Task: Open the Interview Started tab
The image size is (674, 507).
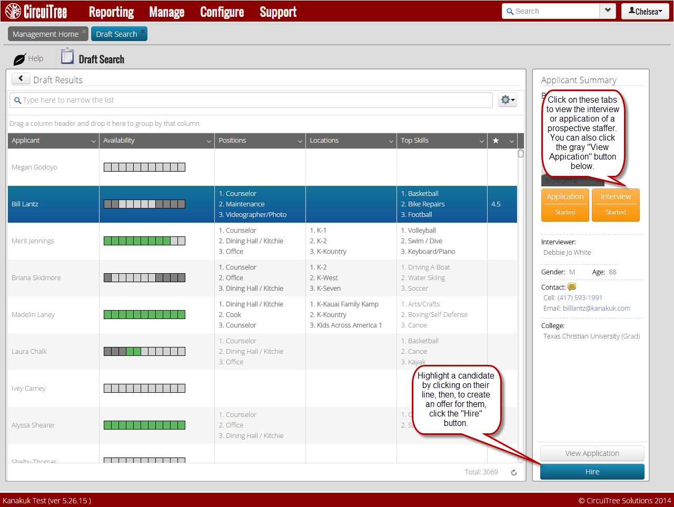Action: coord(616,204)
